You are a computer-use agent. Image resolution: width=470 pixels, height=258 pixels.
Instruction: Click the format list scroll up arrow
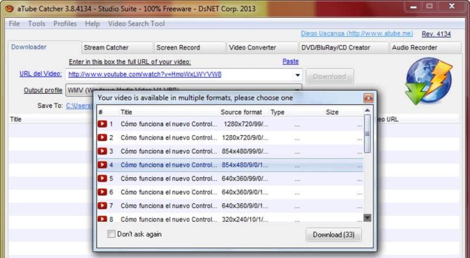pos(367,111)
